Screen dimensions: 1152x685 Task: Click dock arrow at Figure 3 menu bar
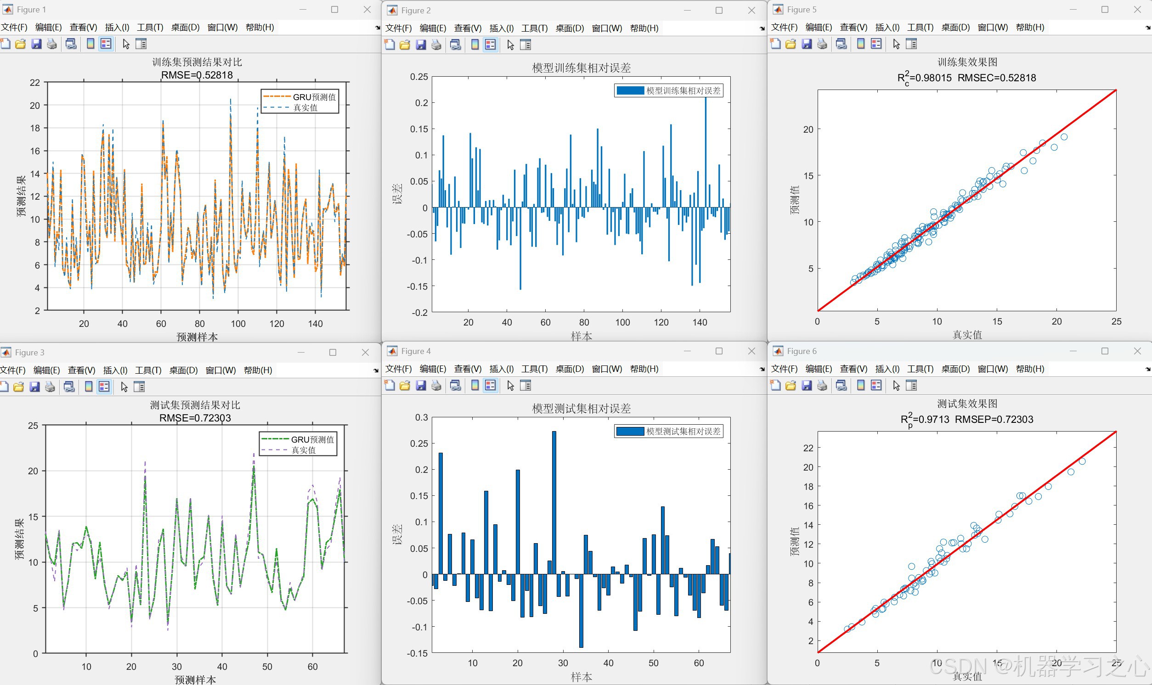pyautogui.click(x=375, y=371)
